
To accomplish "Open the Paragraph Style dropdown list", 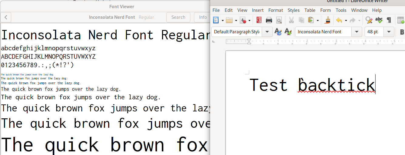I will coord(267,32).
